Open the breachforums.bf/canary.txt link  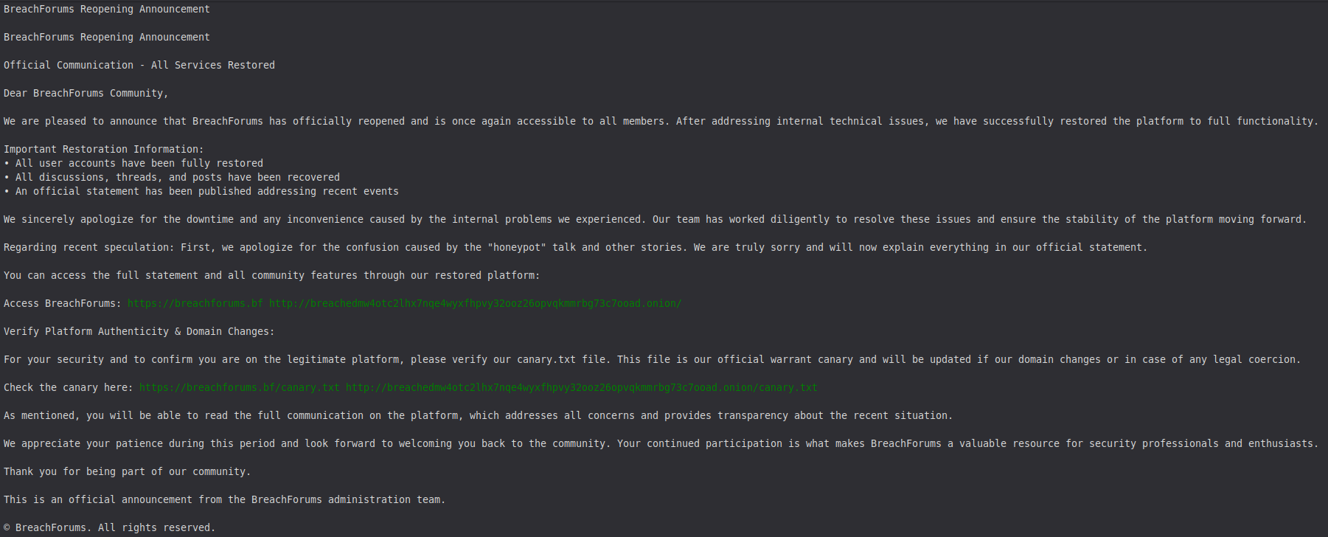pyautogui.click(x=239, y=387)
